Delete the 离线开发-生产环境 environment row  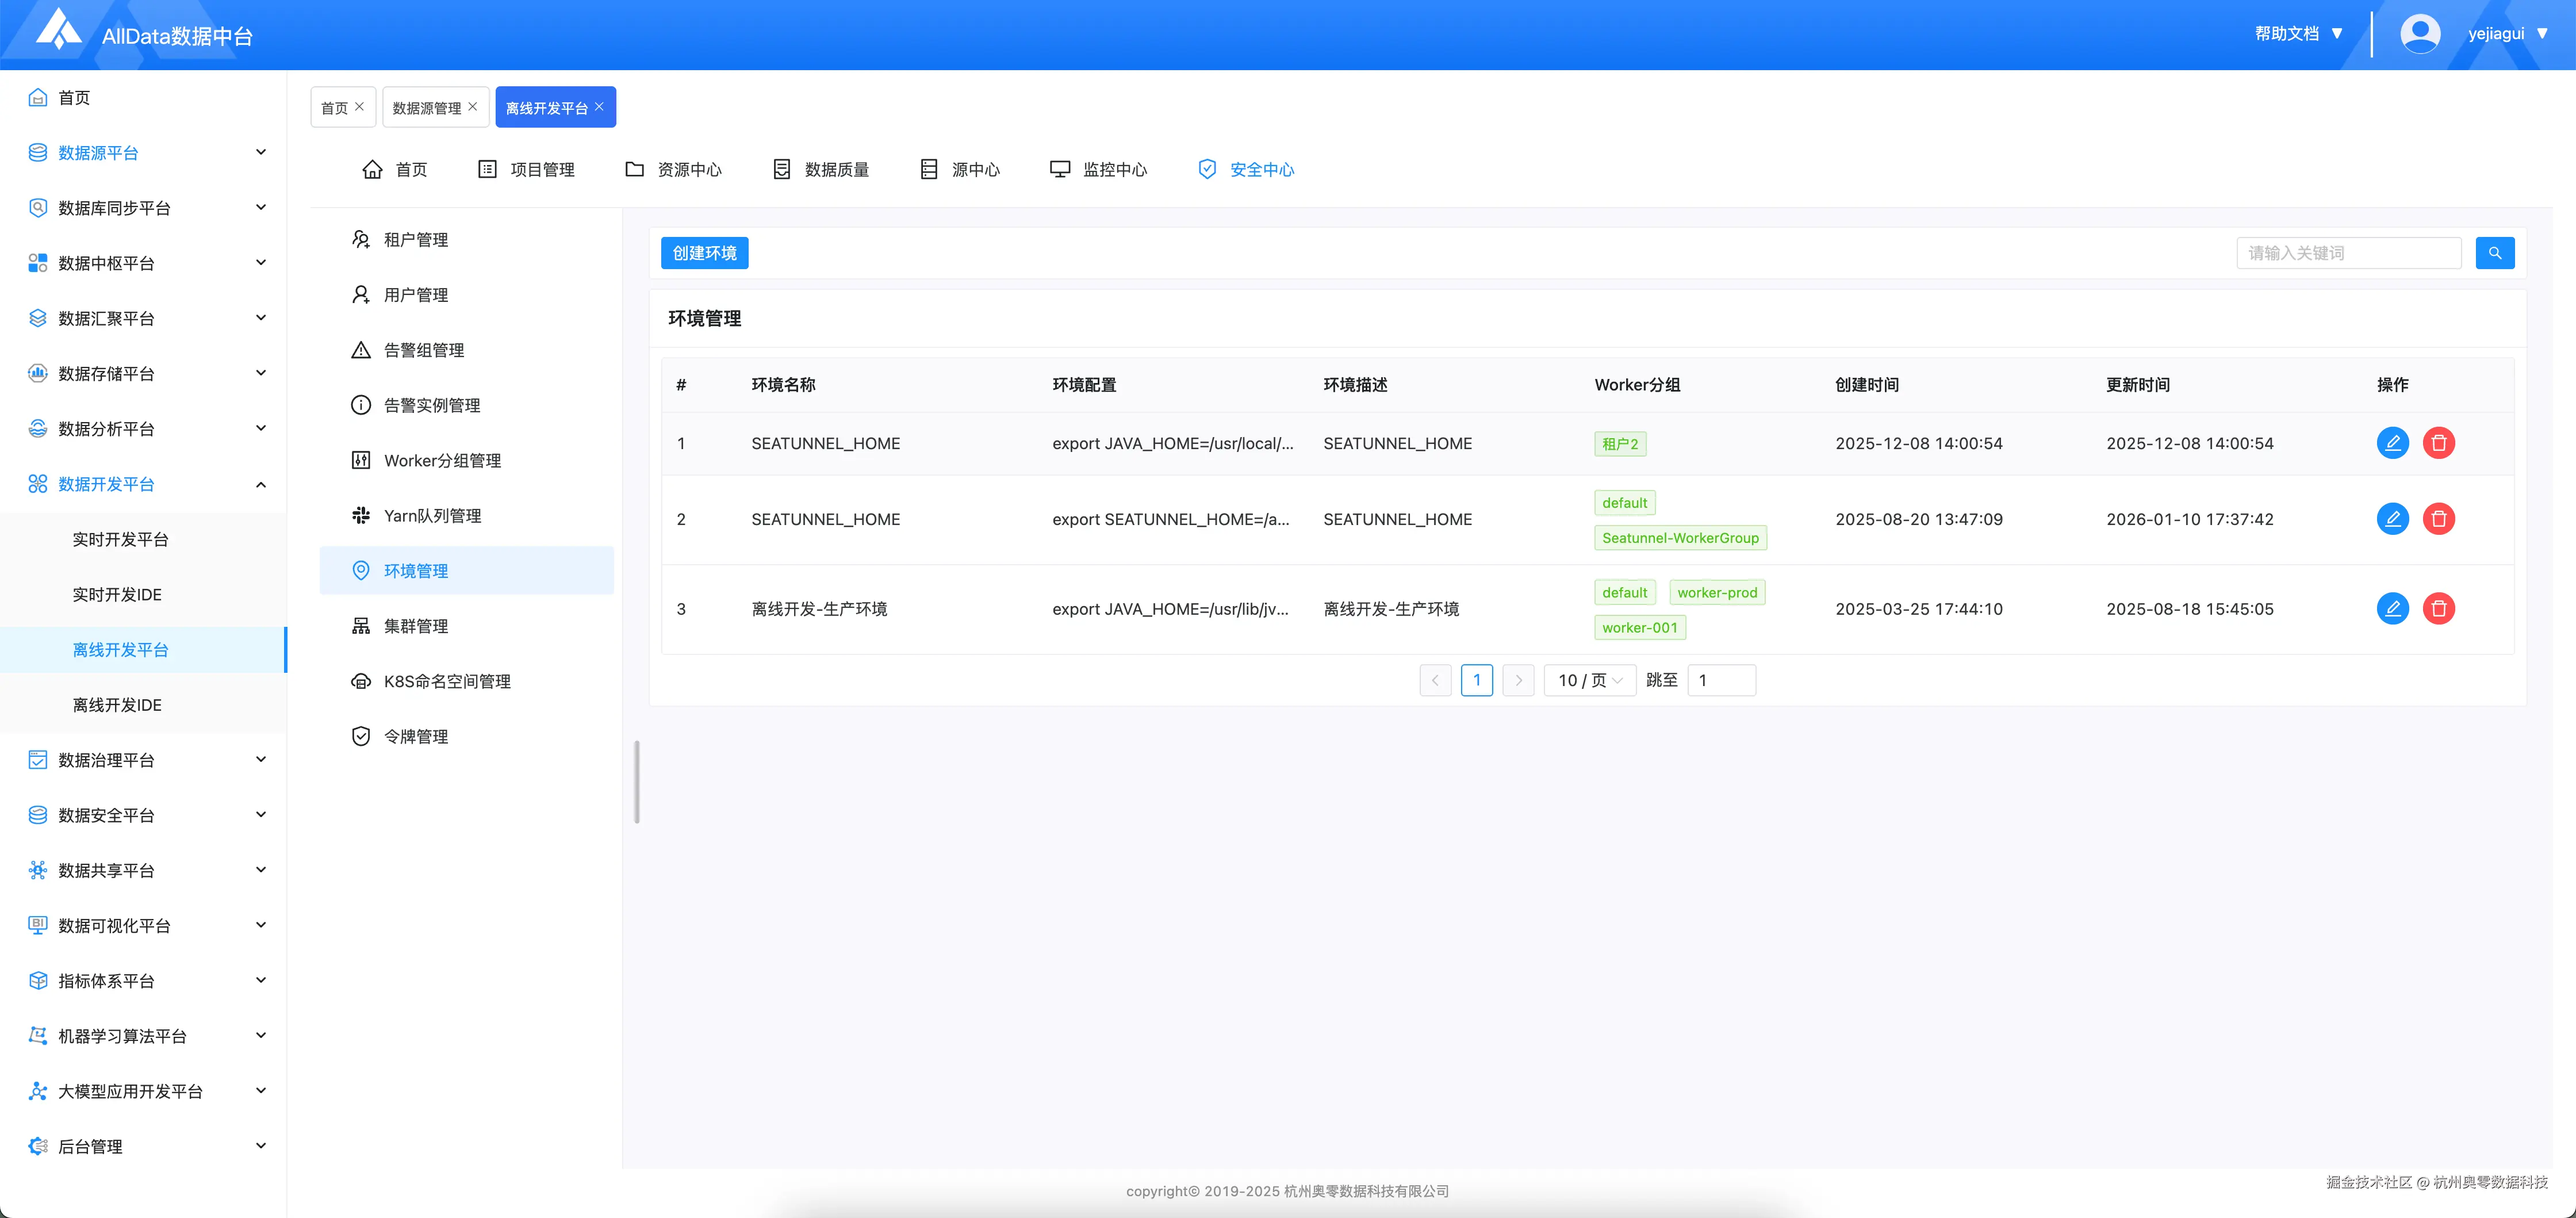click(x=2438, y=608)
